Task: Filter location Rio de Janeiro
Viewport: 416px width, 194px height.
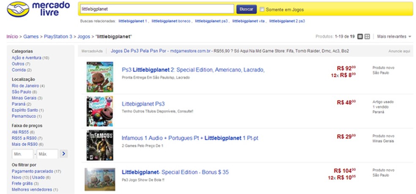Action: 25,86
